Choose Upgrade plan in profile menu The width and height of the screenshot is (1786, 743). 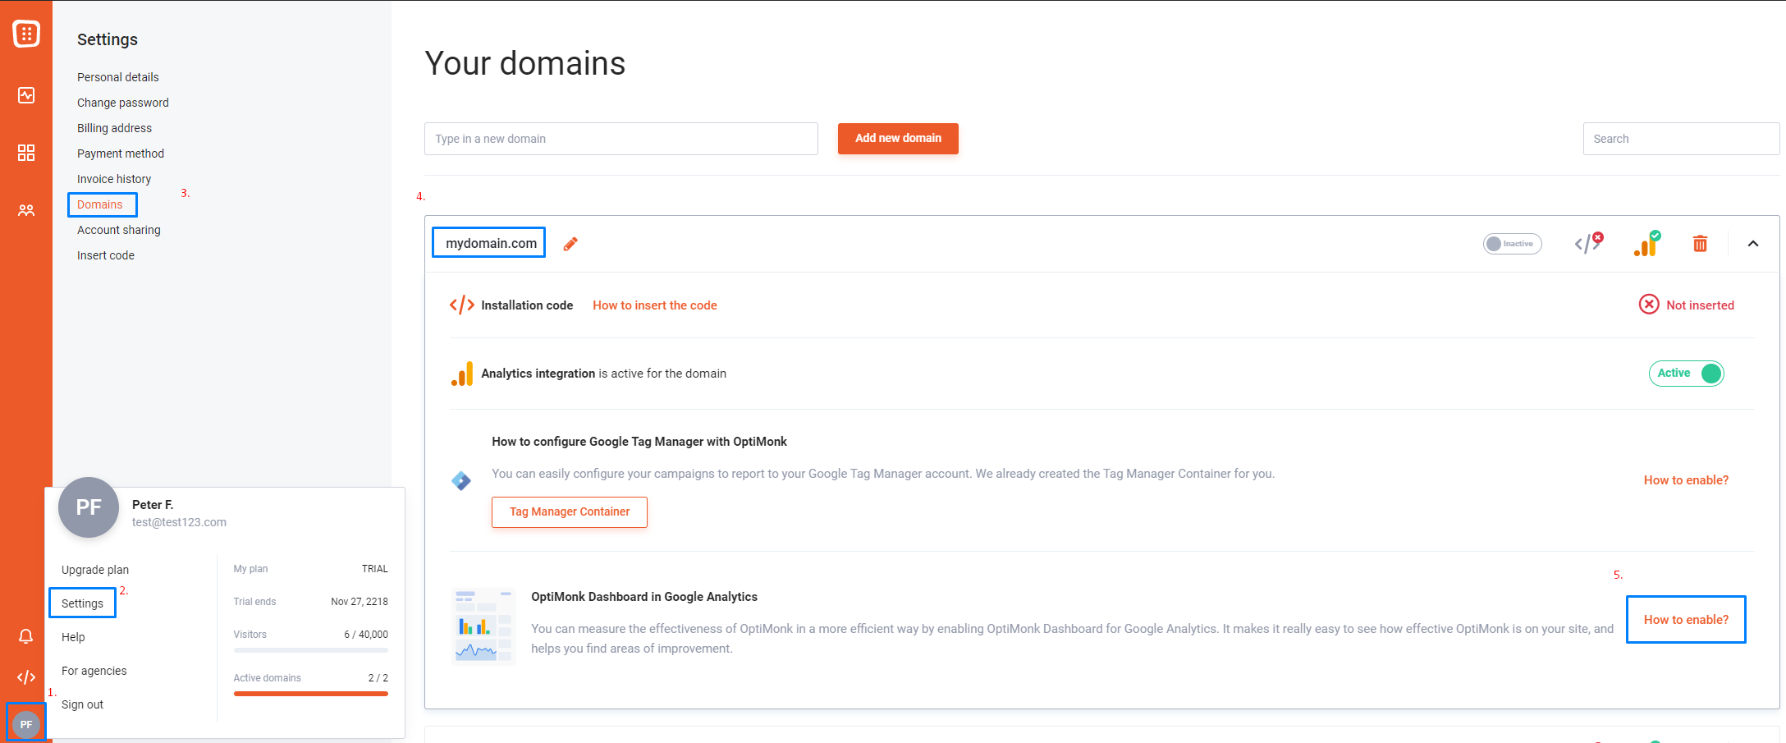coord(95,570)
